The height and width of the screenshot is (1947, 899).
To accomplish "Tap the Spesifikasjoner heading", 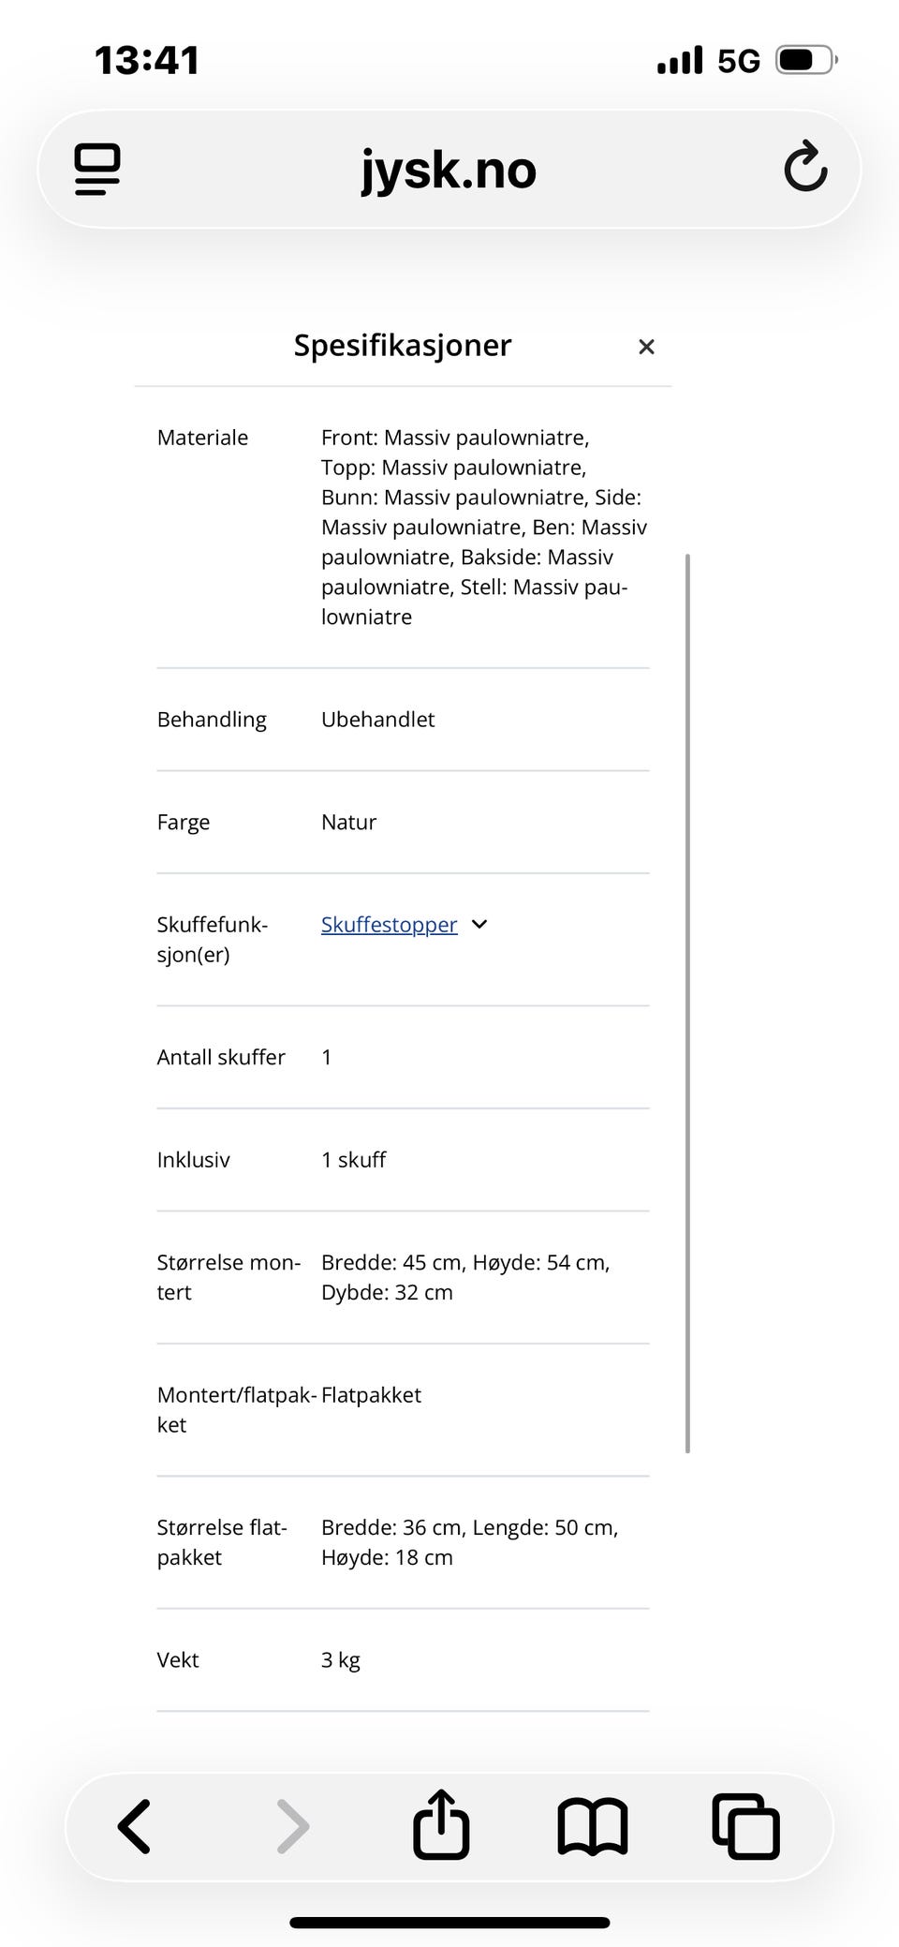I will tap(403, 345).
